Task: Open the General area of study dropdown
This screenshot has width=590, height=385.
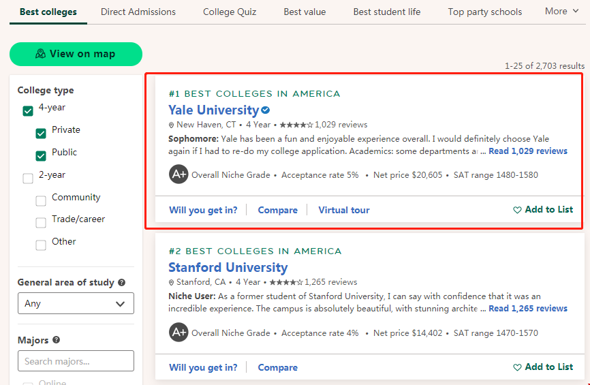Action: [76, 303]
